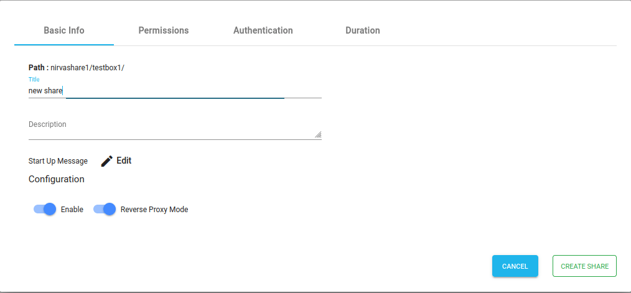631x293 pixels.
Task: Disable the Reverse Proxy Mode switch
Action: (x=105, y=209)
